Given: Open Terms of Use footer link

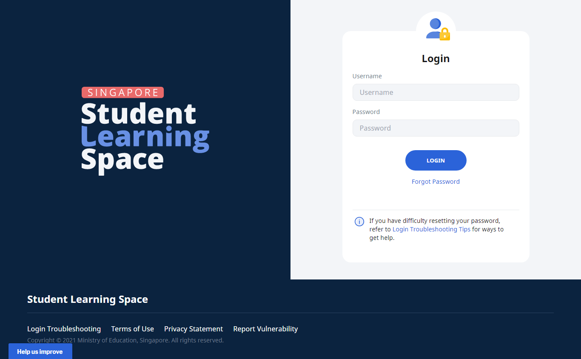Looking at the screenshot, I should coord(132,329).
